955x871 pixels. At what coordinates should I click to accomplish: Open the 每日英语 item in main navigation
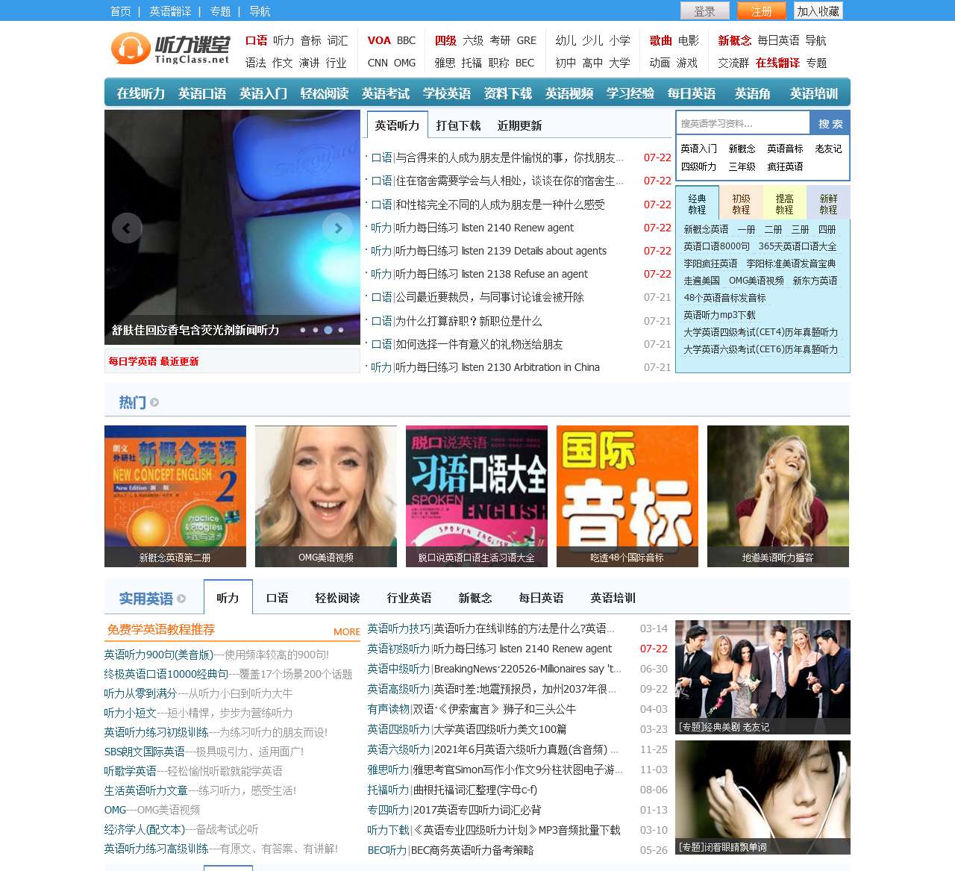[x=692, y=93]
